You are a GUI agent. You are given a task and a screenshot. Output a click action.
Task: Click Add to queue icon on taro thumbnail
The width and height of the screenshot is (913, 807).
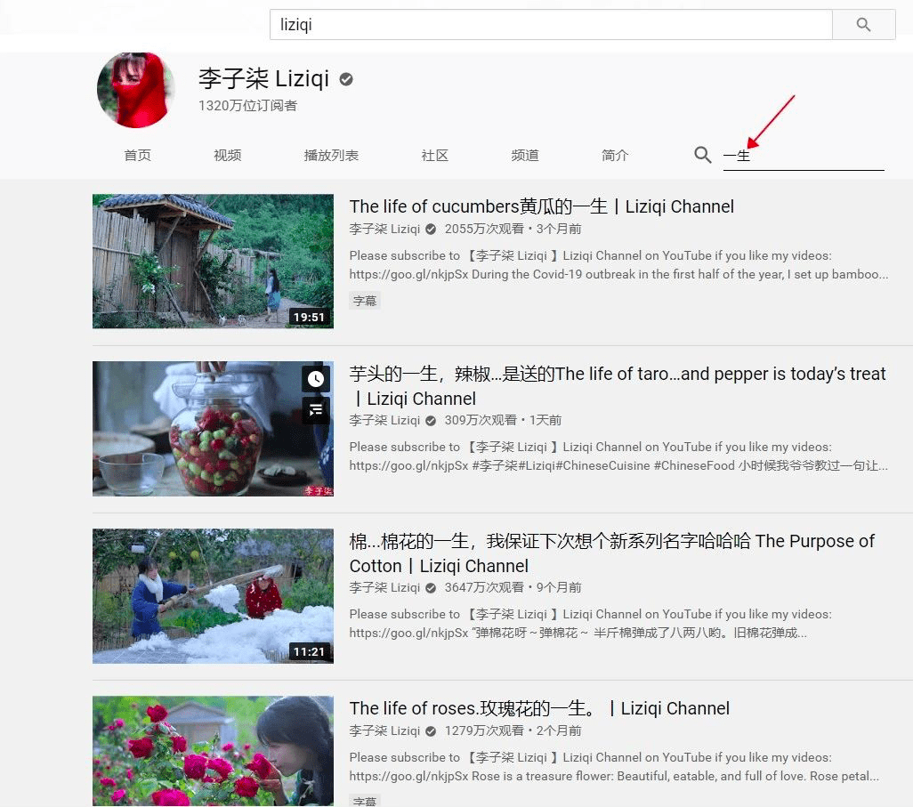(x=316, y=410)
